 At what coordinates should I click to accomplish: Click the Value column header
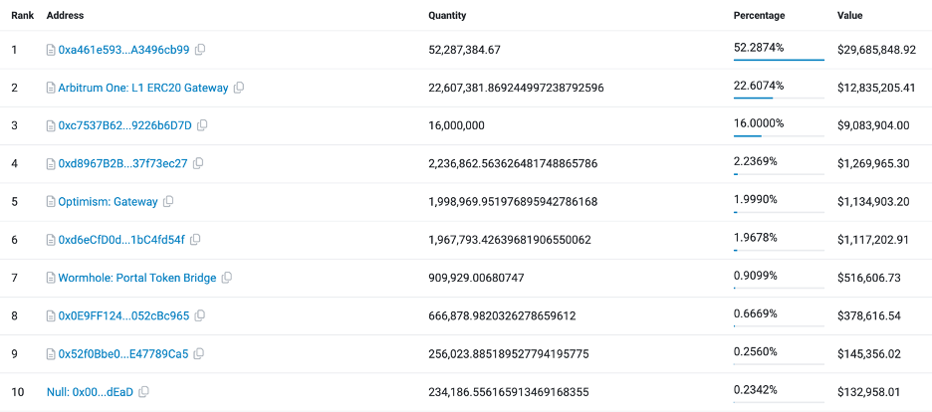pos(850,16)
